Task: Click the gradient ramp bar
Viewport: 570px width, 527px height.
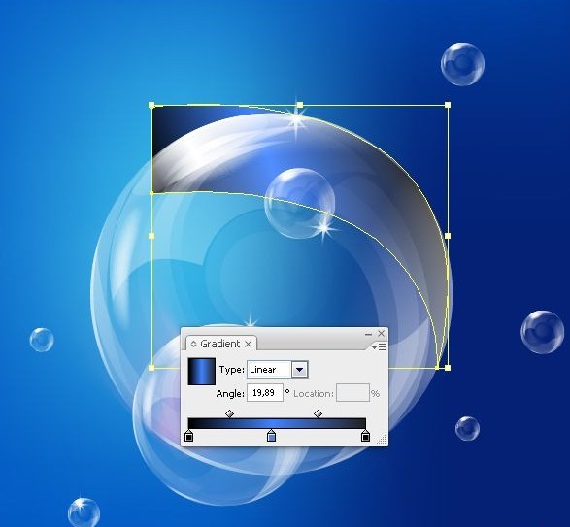Action: [x=277, y=423]
